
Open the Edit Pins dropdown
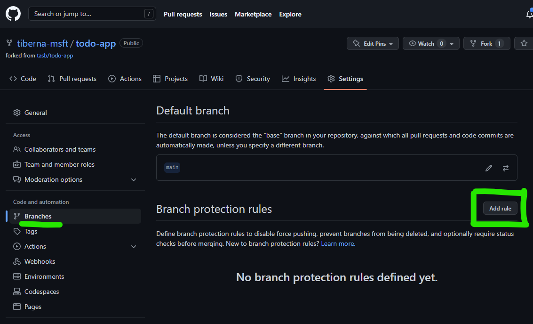pos(373,43)
